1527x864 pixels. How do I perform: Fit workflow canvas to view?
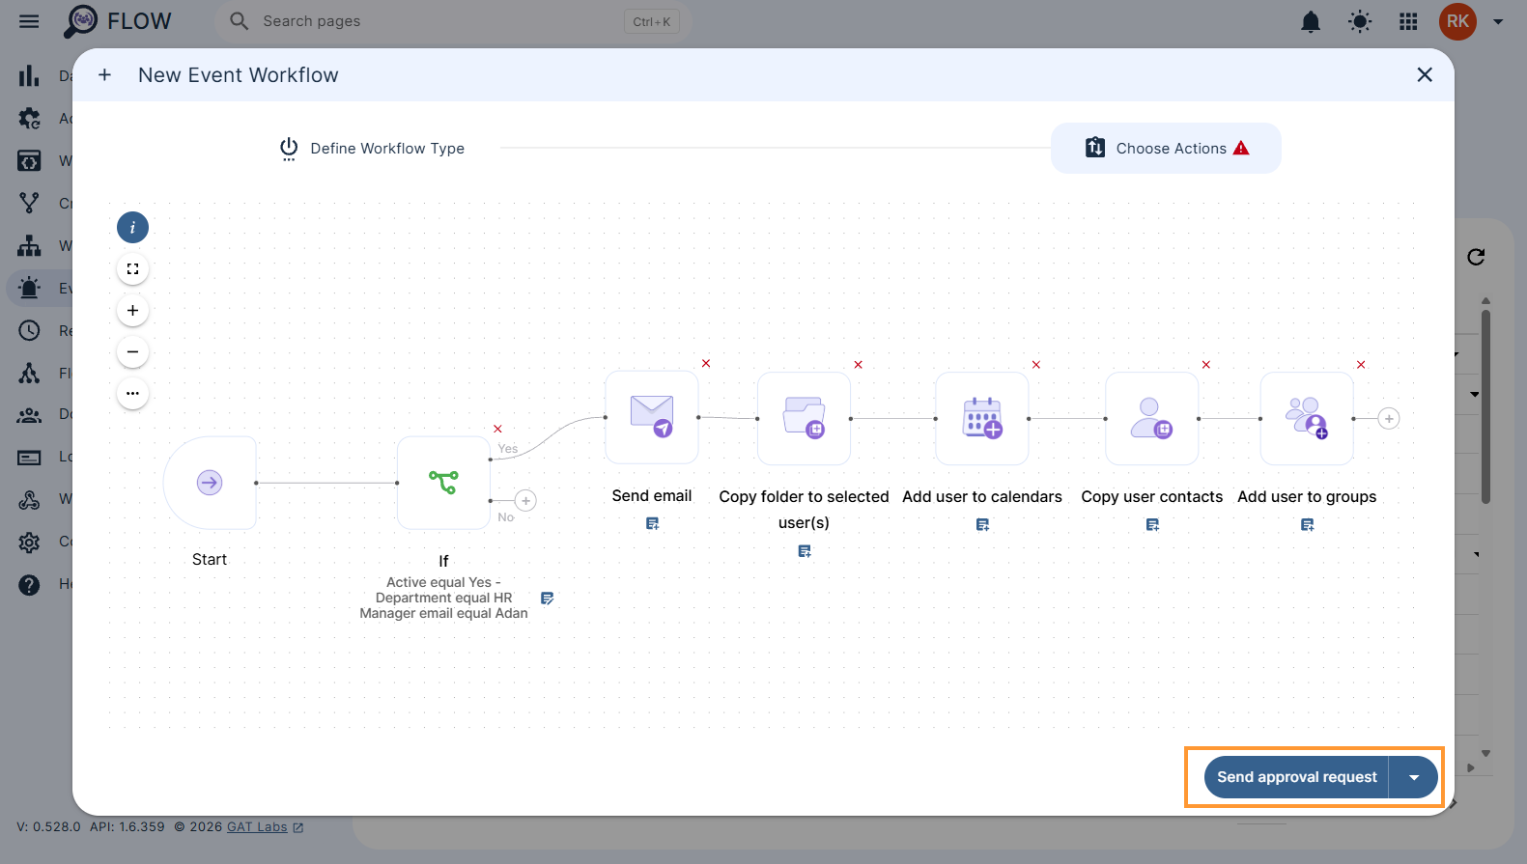[x=132, y=269]
